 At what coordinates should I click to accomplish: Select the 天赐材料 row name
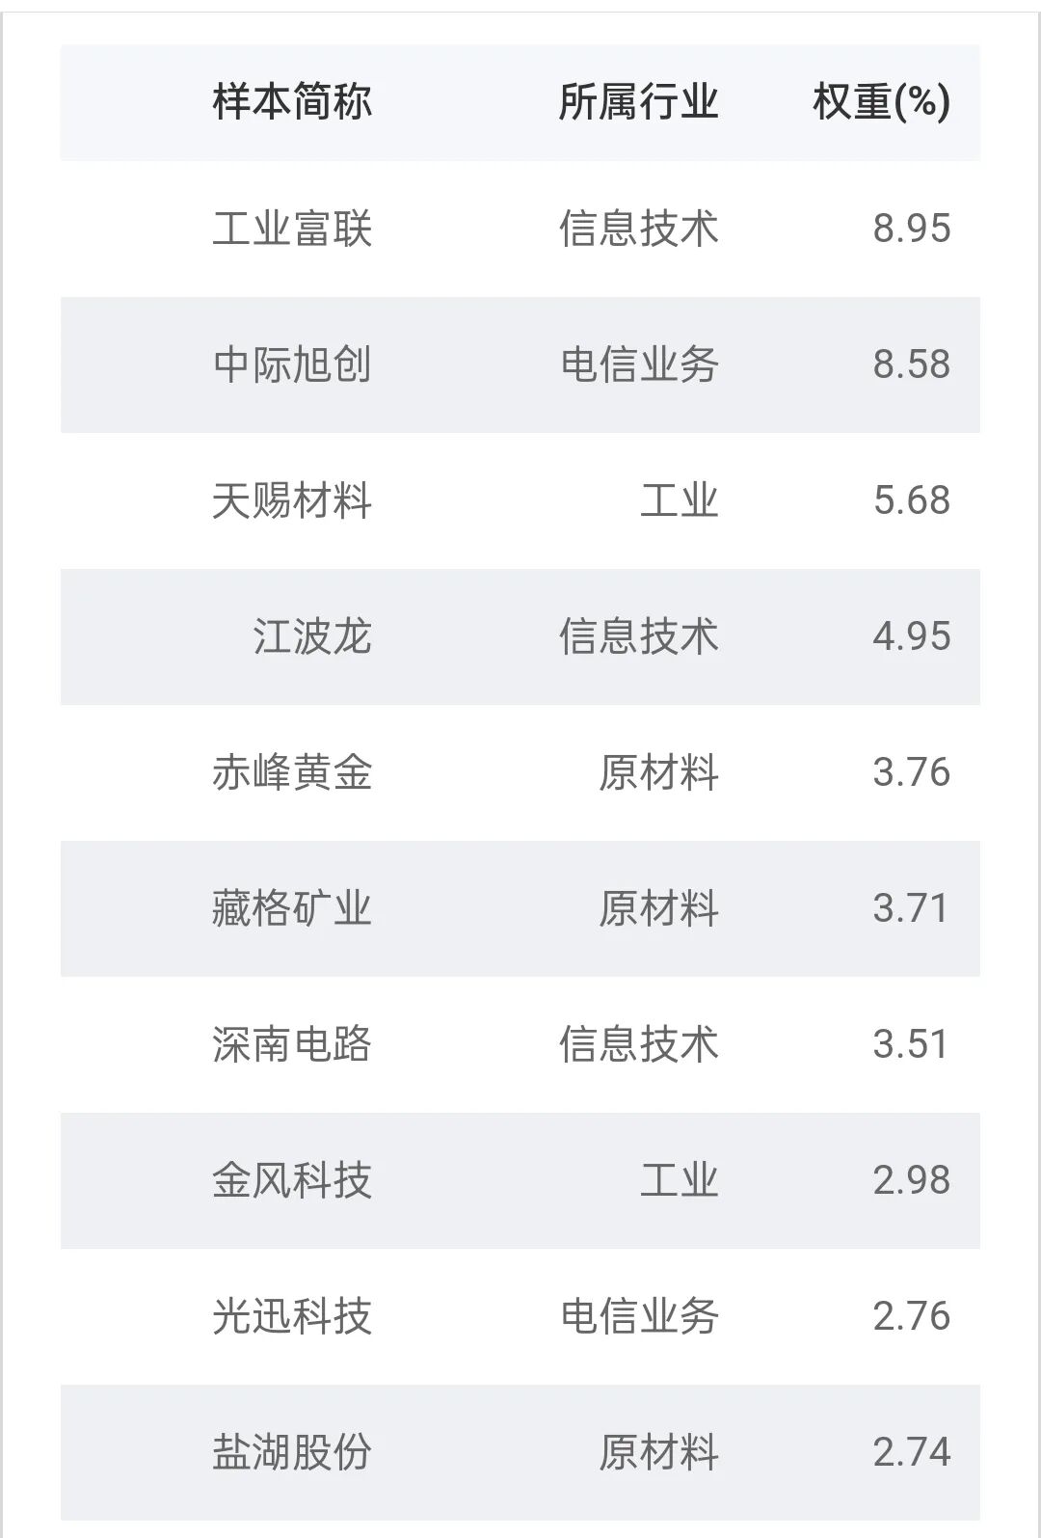point(292,500)
